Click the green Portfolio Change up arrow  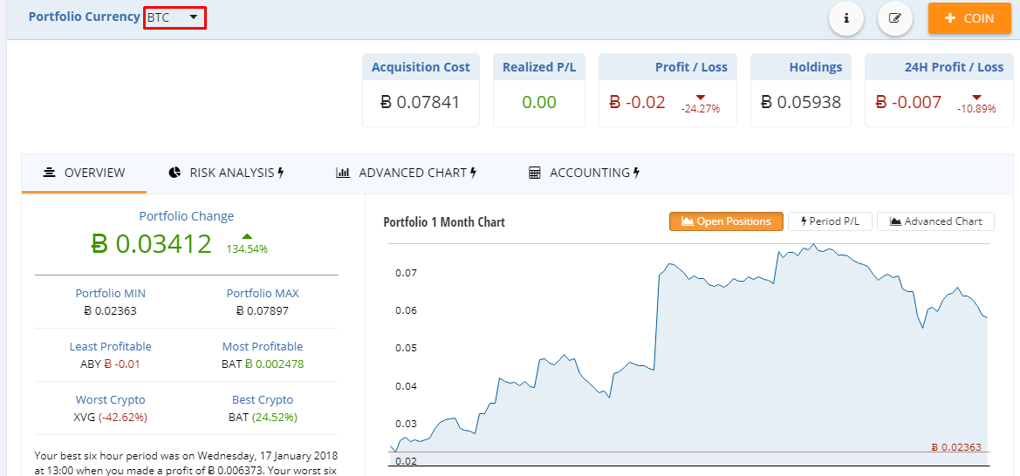(x=247, y=236)
